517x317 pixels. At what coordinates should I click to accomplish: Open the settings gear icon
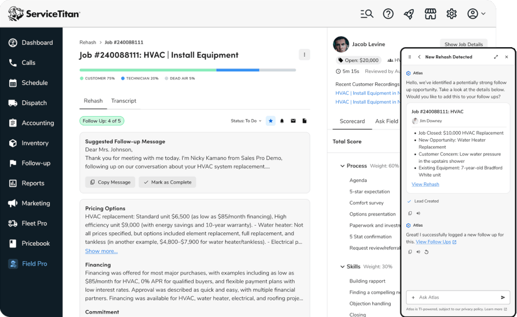coord(452,14)
